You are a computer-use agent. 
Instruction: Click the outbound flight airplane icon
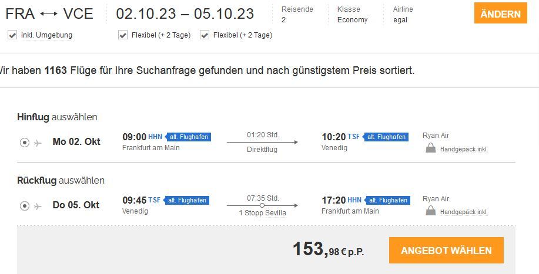[x=38, y=143]
